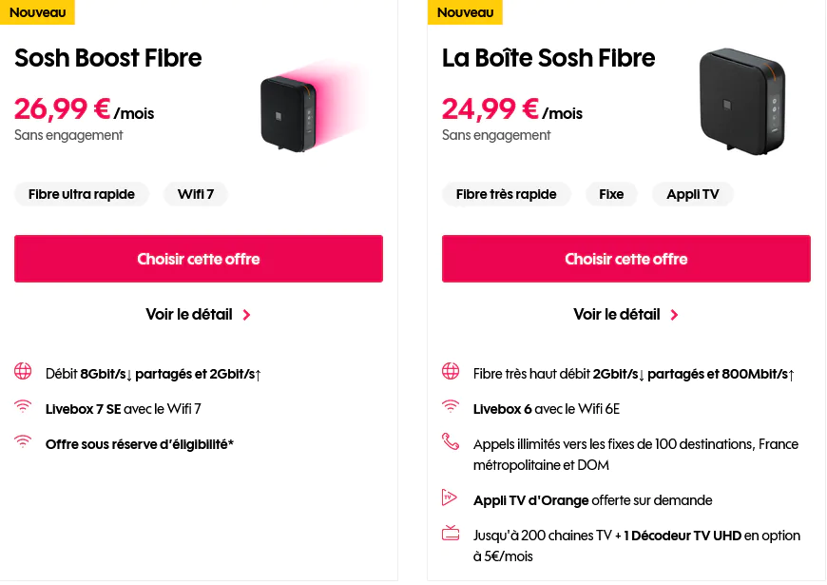Choose the Sosh Boost Fibre offer
This screenshot has height=585, width=827.
[x=198, y=259]
